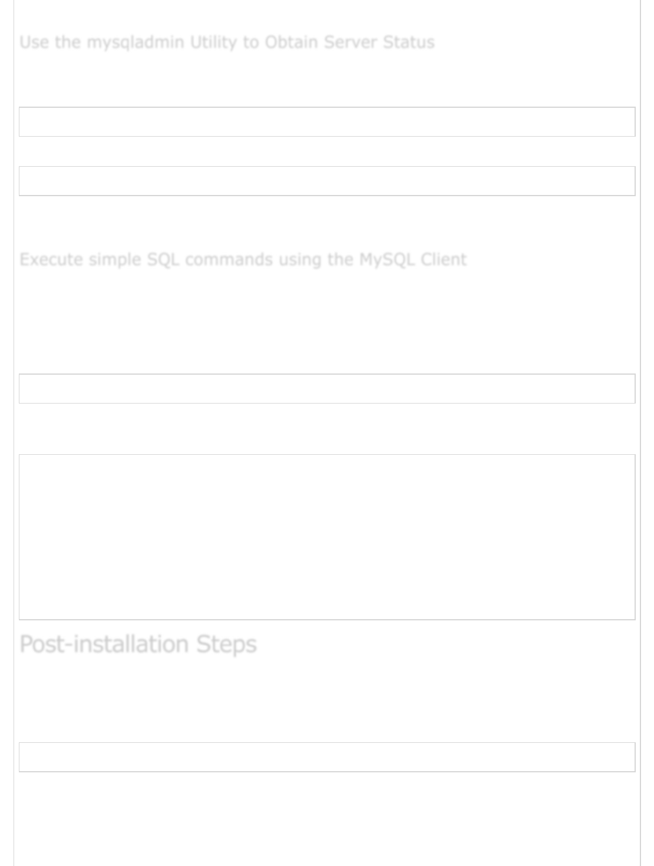The image size is (654, 866).
Task: Click the 'Execute simple SQL commands' heading
Action: 243,260
